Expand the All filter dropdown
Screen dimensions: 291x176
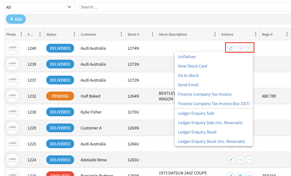40,7
